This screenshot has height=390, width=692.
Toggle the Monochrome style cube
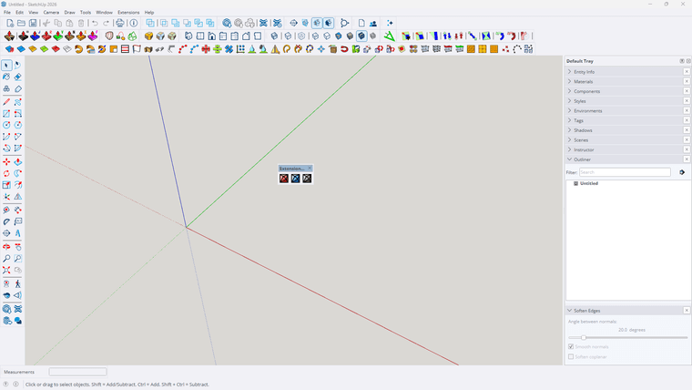(x=373, y=36)
